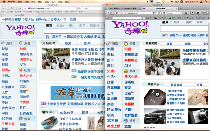Open the volume control in the menu bar
The height and width of the screenshot is (131, 210).
pos(172,2)
